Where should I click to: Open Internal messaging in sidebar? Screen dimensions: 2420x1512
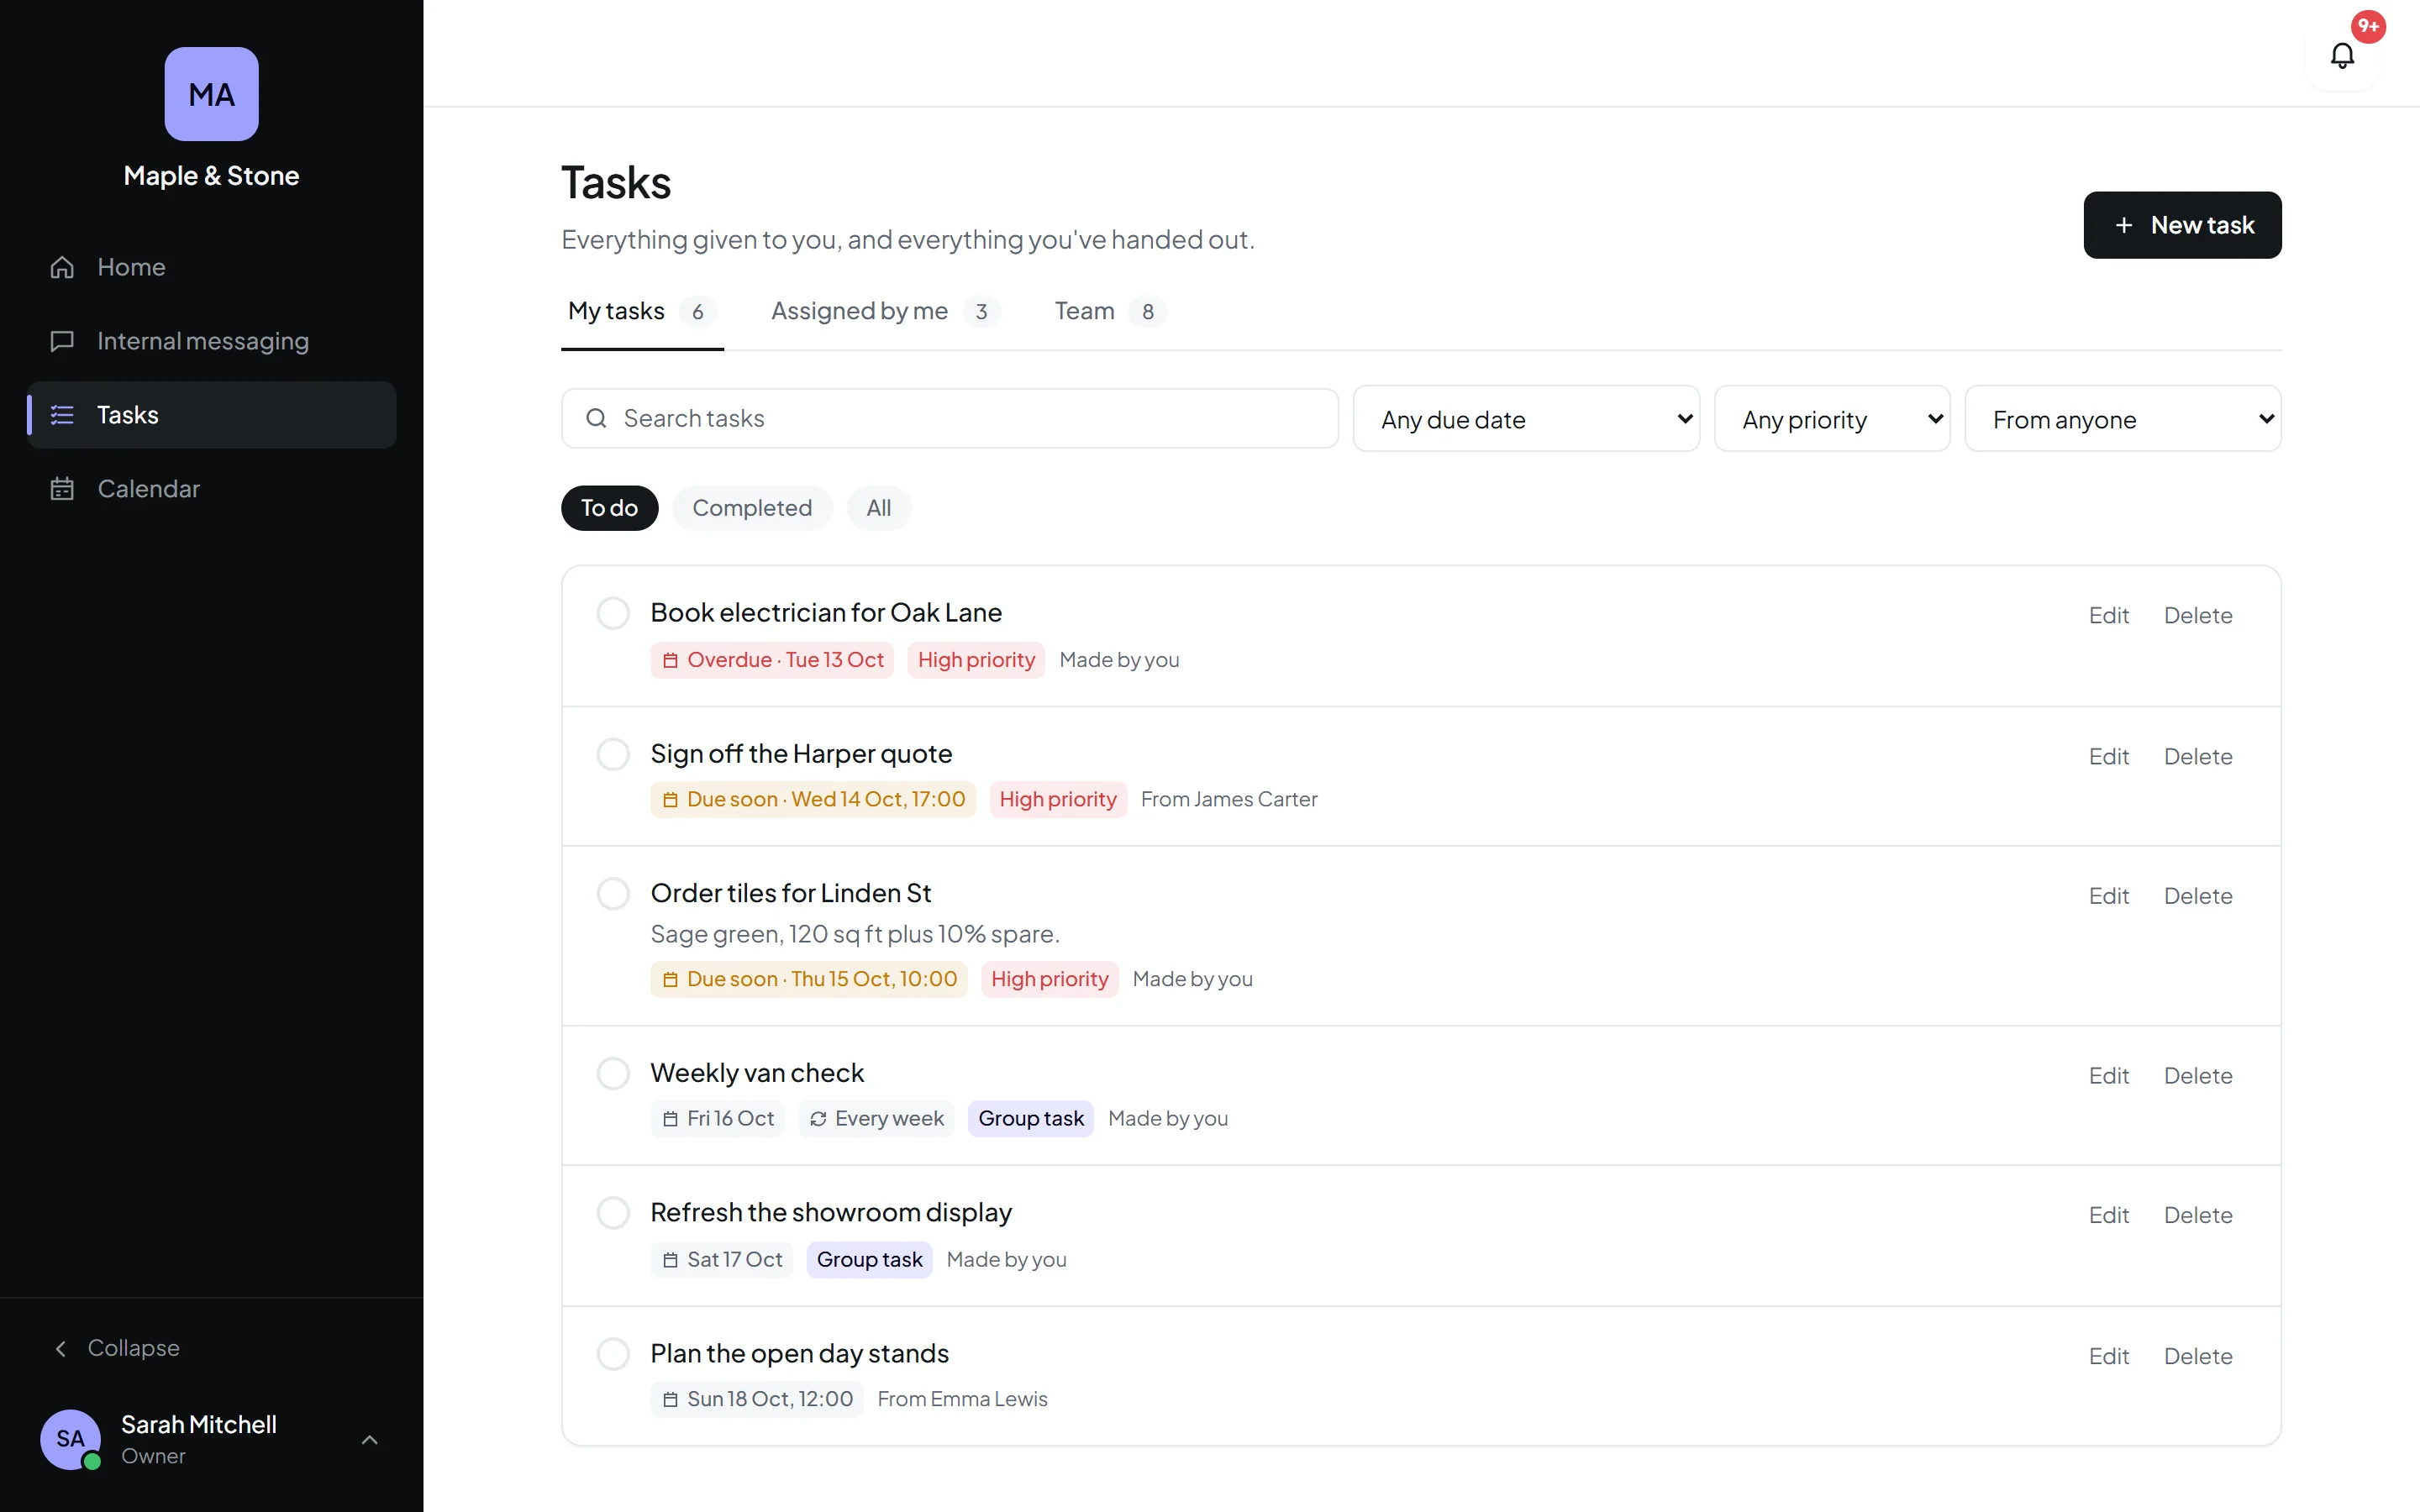click(x=211, y=341)
